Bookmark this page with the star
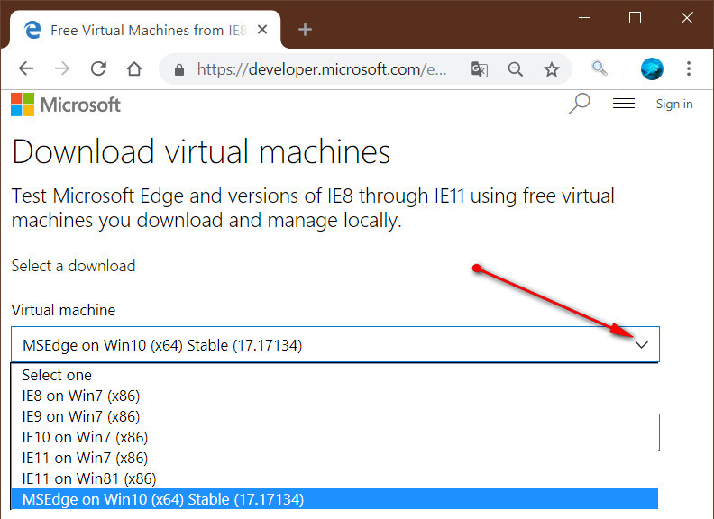The height and width of the screenshot is (519, 714). tap(552, 69)
